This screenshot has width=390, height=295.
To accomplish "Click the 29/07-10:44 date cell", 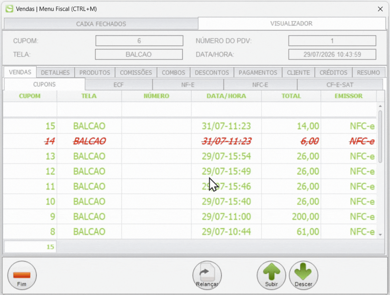I will [226, 232].
